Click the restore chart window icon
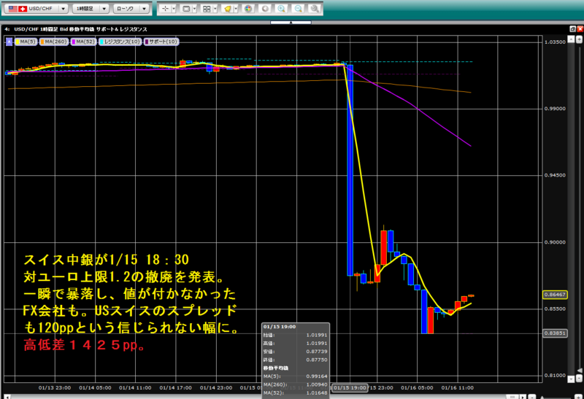The width and height of the screenshot is (584, 399). 573,28
